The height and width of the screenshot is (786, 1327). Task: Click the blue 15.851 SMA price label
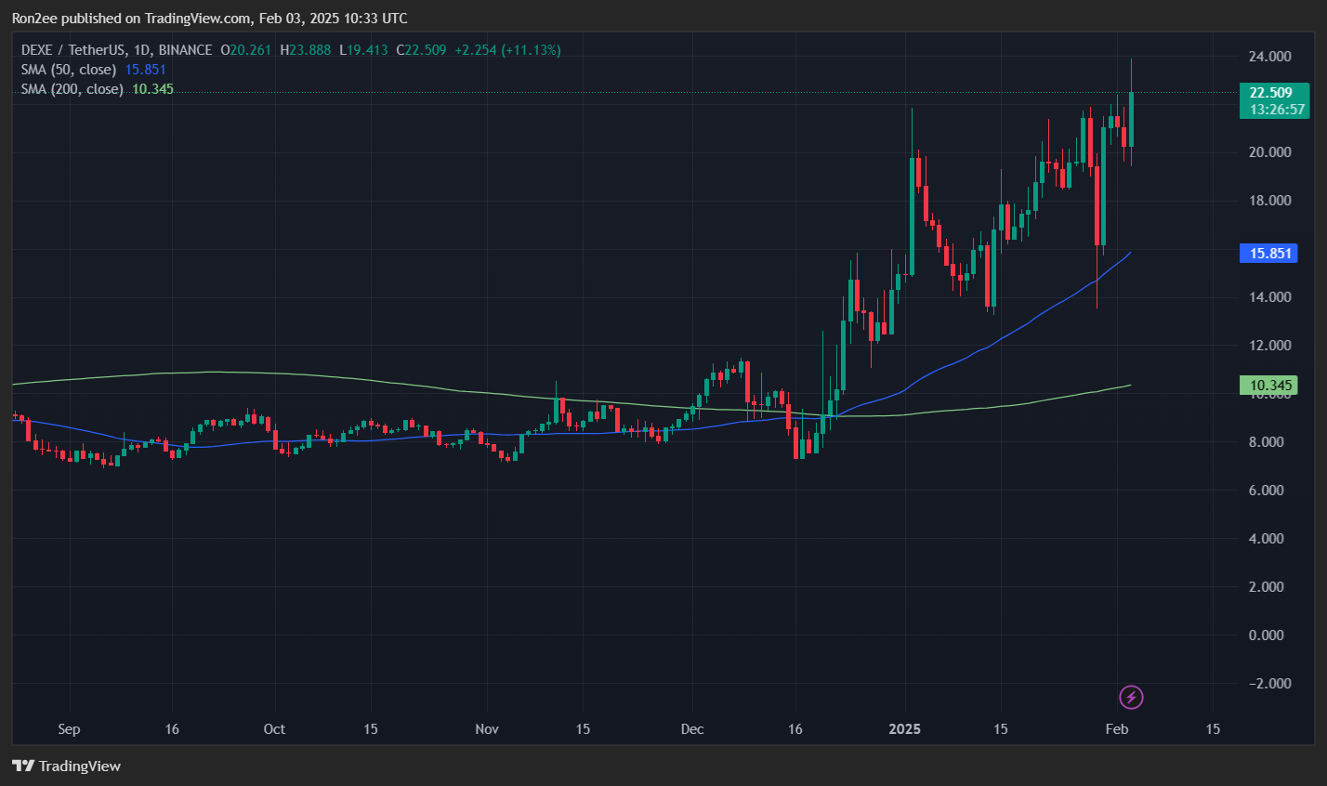pos(1269,253)
